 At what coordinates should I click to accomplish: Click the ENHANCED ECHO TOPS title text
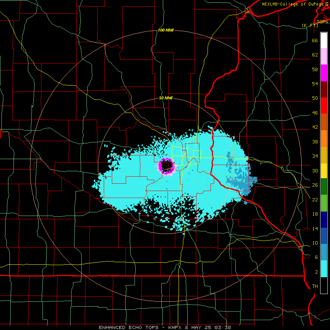(129, 327)
